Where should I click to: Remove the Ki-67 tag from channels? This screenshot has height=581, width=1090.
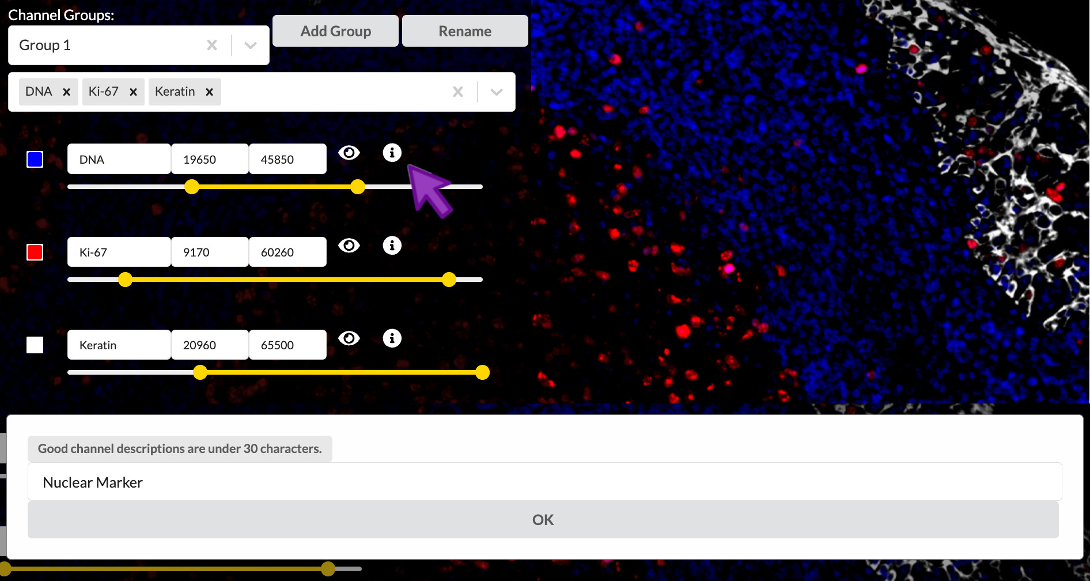click(133, 92)
